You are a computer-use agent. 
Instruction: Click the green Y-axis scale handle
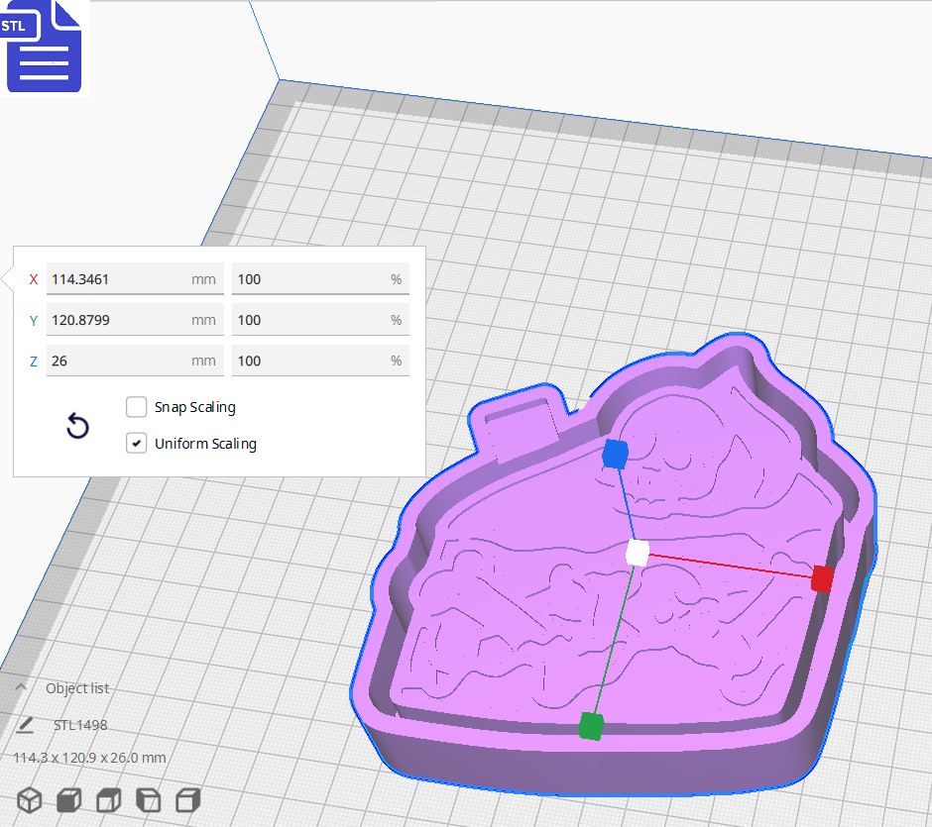(x=591, y=726)
